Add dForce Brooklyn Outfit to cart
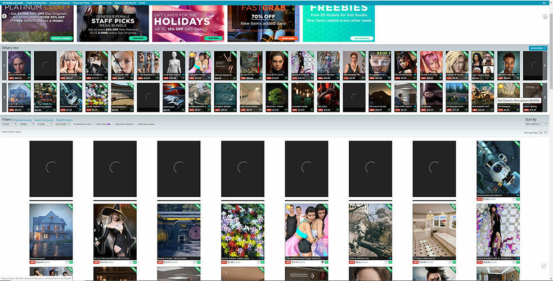The height and width of the screenshot is (281, 553). 517,262
